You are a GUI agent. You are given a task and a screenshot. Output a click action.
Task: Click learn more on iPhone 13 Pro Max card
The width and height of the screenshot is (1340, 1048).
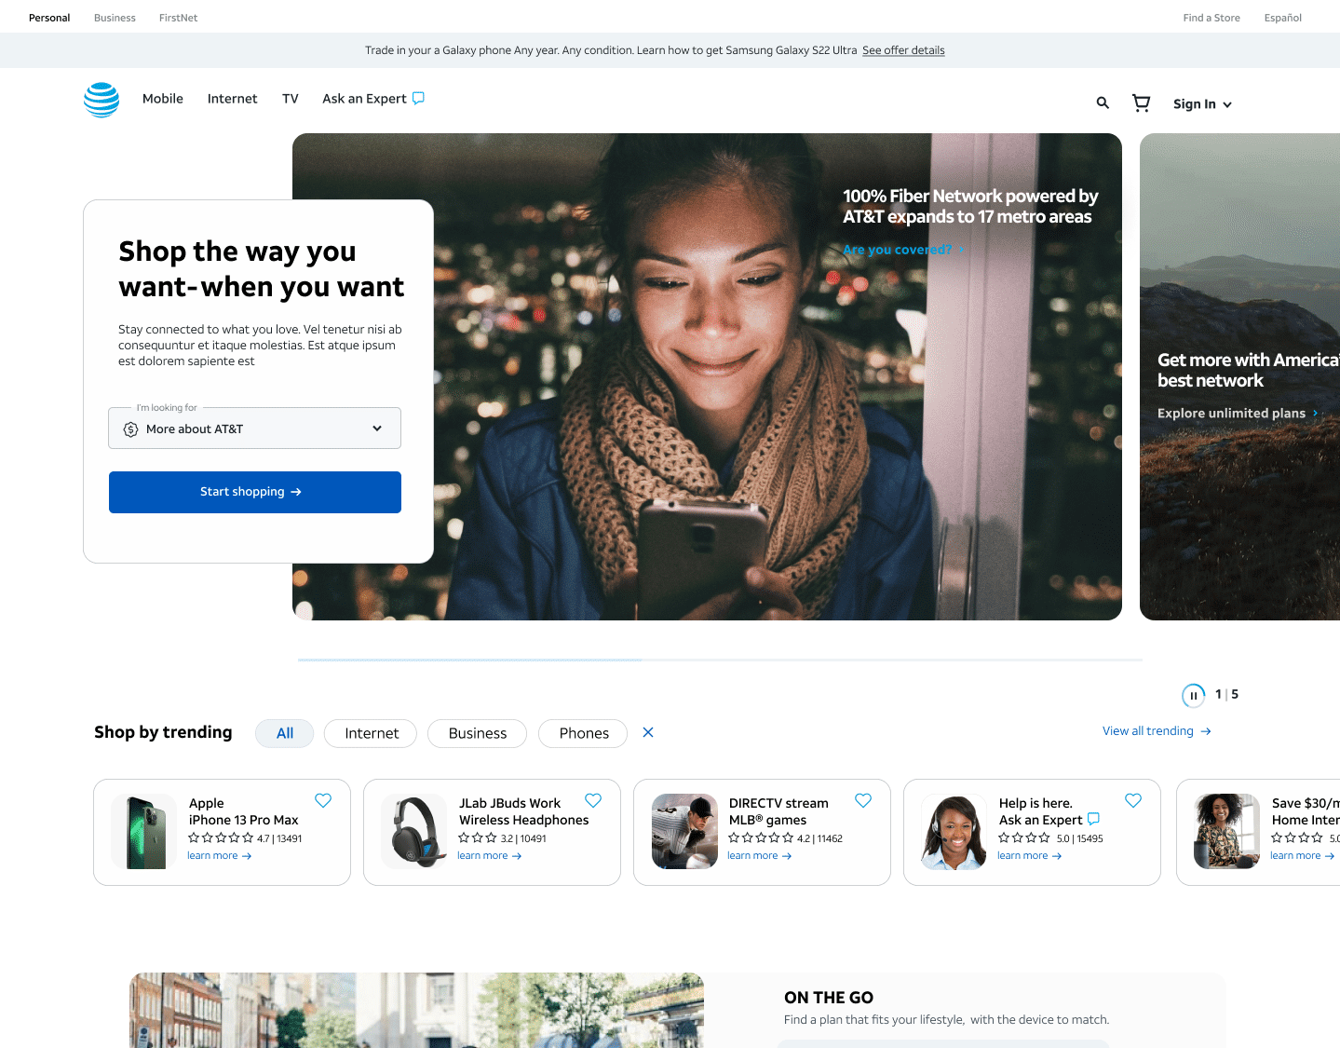pos(220,855)
